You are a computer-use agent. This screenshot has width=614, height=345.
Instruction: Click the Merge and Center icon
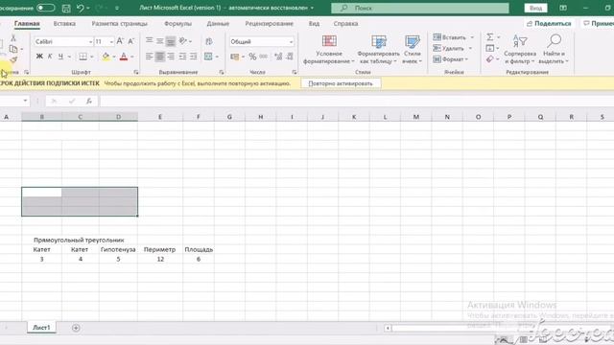(208, 57)
